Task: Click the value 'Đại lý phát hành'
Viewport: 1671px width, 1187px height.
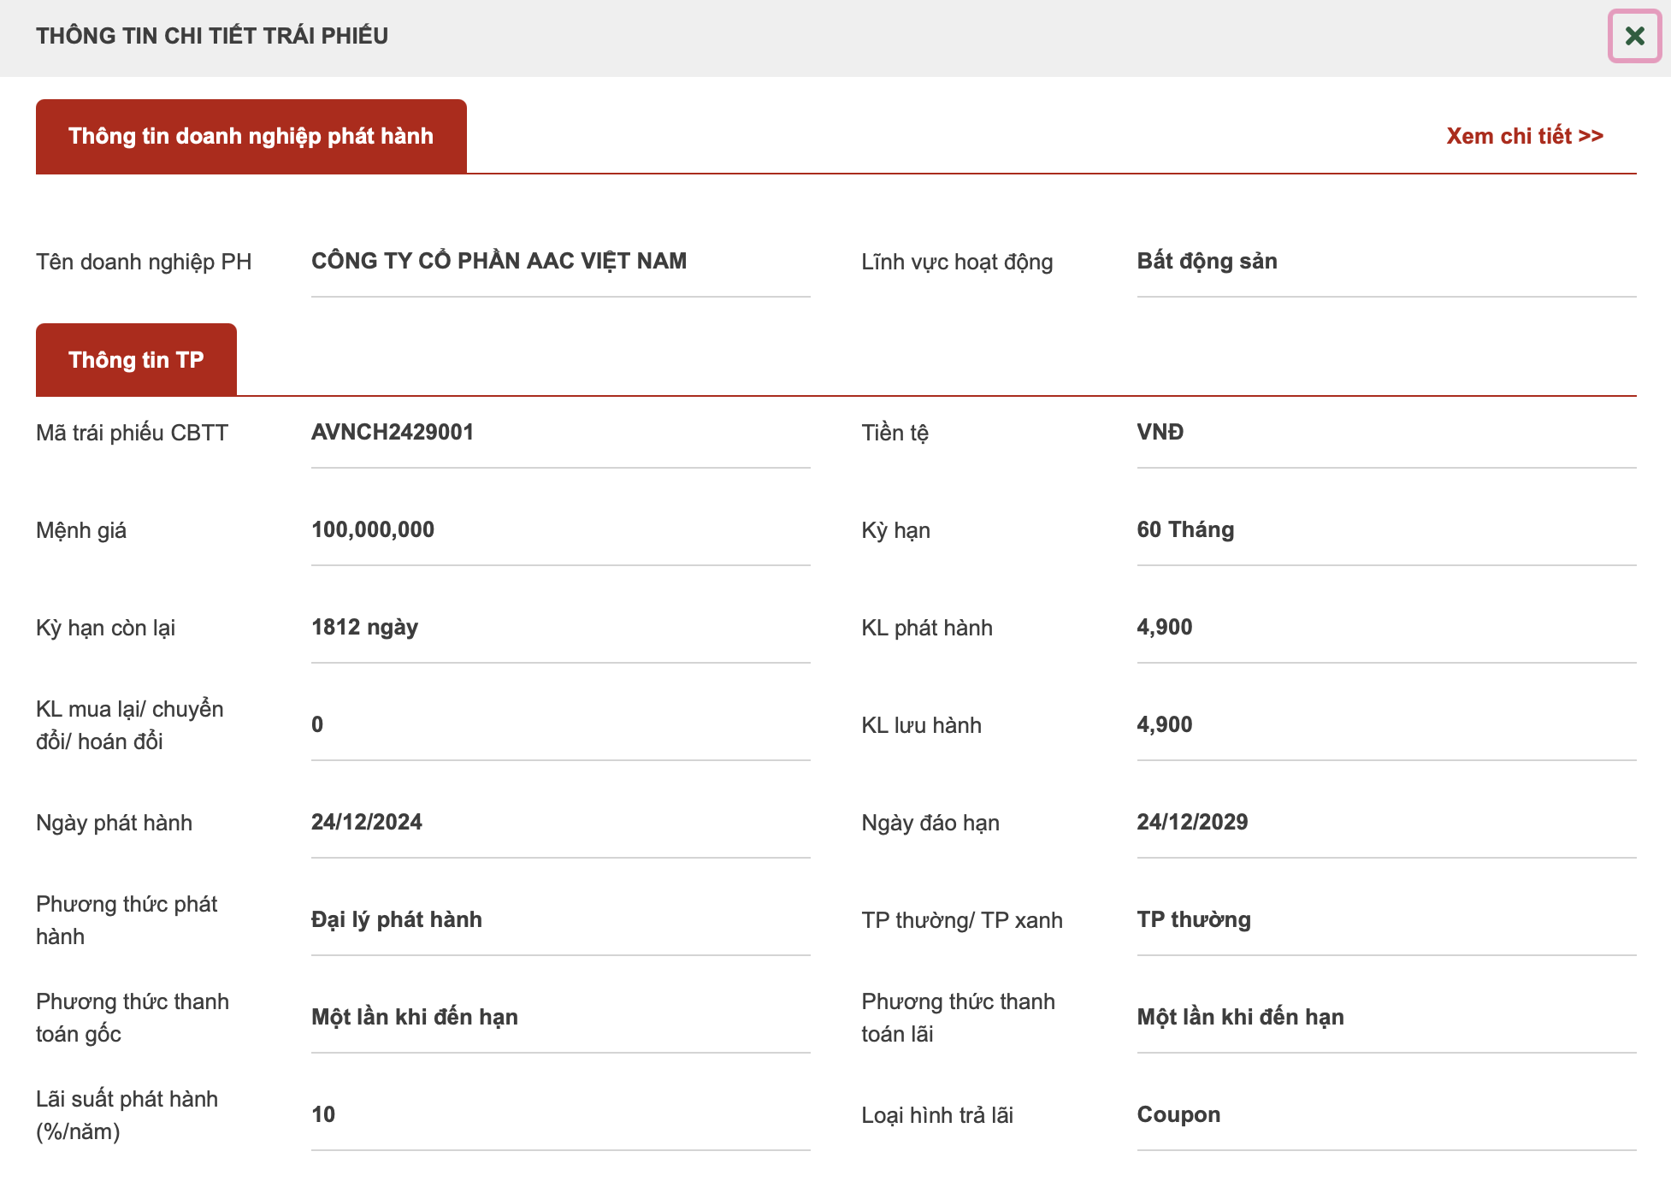Action: (397, 919)
